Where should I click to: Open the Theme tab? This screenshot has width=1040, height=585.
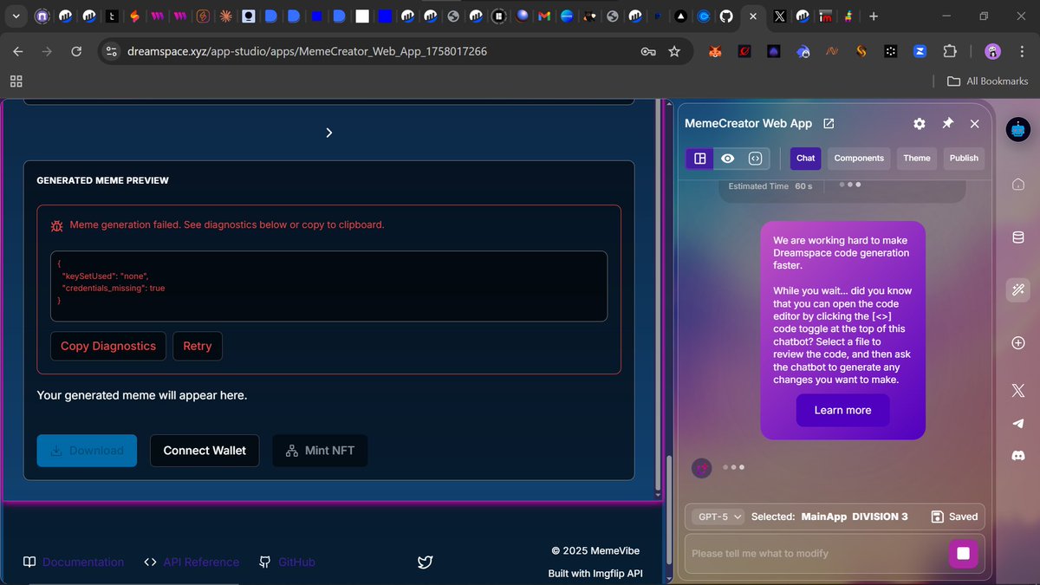(x=917, y=158)
